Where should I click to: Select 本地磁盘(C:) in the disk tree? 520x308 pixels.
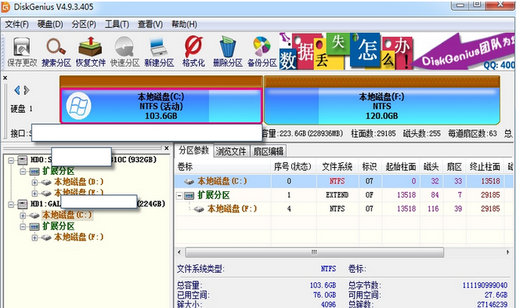[67, 215]
